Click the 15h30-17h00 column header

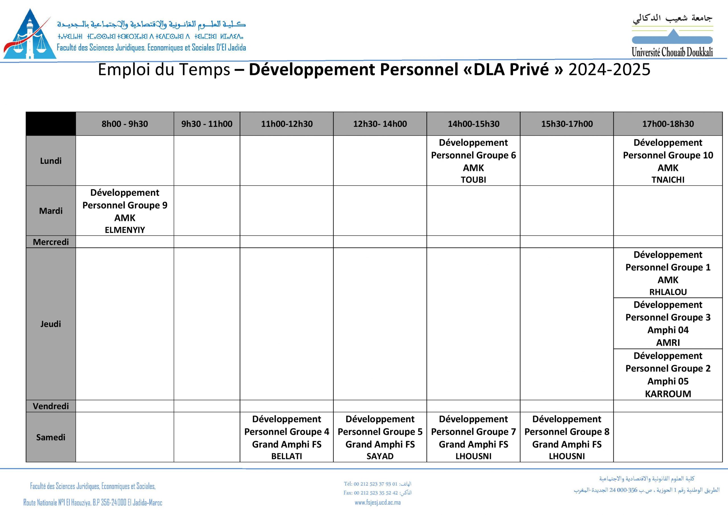point(567,124)
